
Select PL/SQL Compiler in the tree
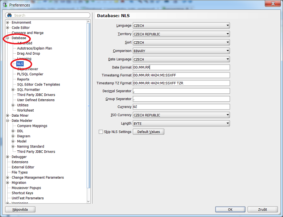[30, 74]
